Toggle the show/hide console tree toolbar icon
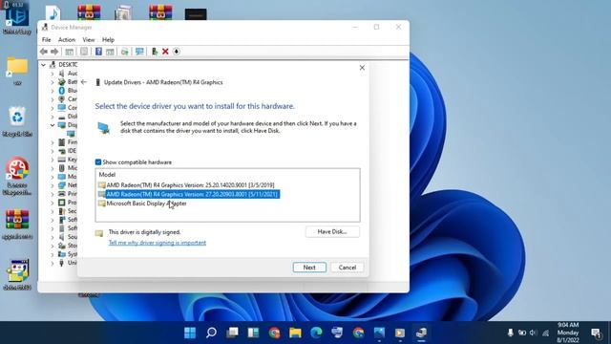The width and height of the screenshot is (611, 344). pyautogui.click(x=70, y=52)
